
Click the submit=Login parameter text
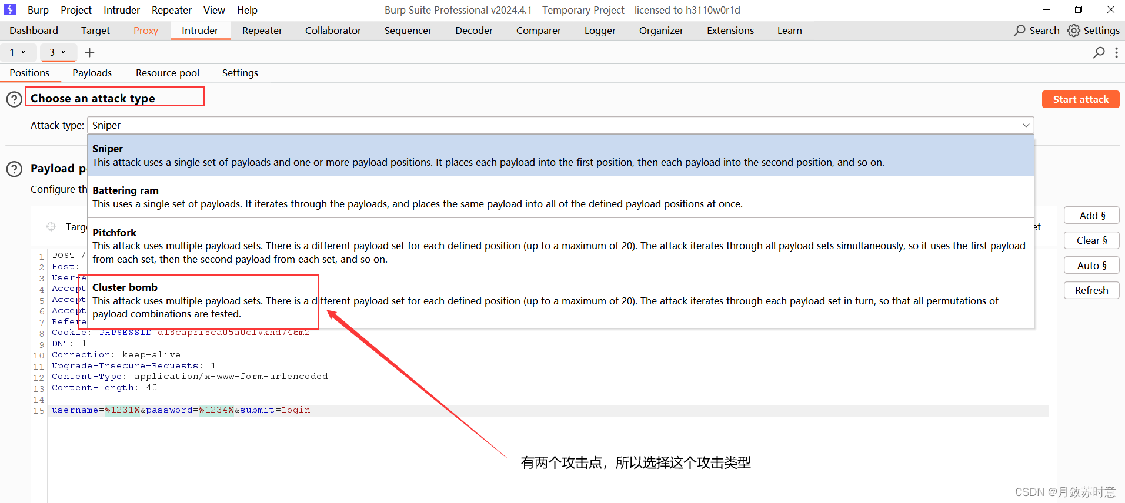[275, 410]
